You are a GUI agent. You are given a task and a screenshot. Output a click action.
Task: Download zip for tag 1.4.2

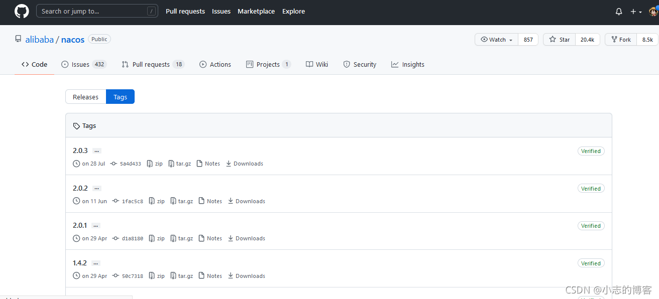(x=157, y=276)
